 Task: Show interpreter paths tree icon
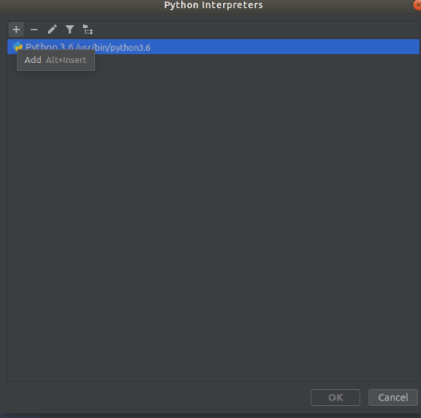pyautogui.click(x=88, y=30)
